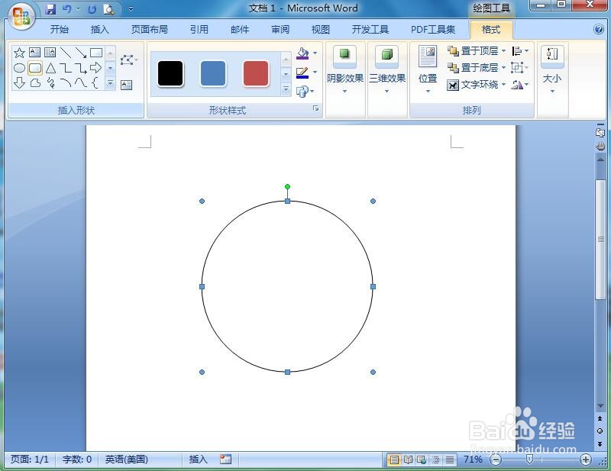Click the redo icon in quick access
This screenshot has width=611, height=471.
click(92, 9)
